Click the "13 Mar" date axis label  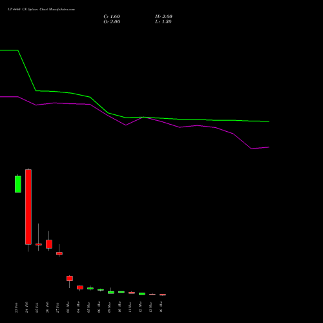151,307
